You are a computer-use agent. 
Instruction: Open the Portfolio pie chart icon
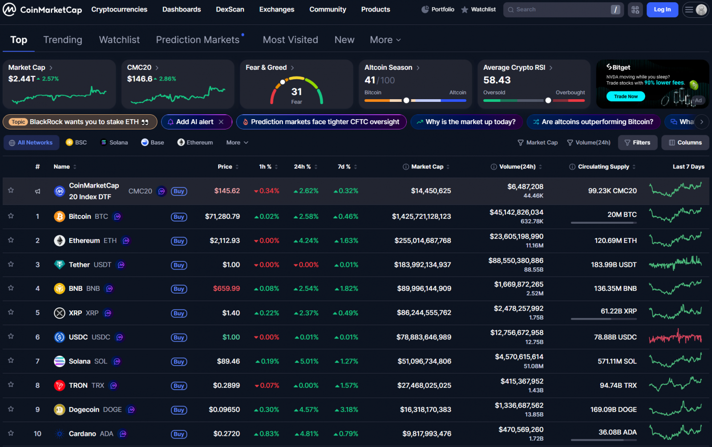425,9
